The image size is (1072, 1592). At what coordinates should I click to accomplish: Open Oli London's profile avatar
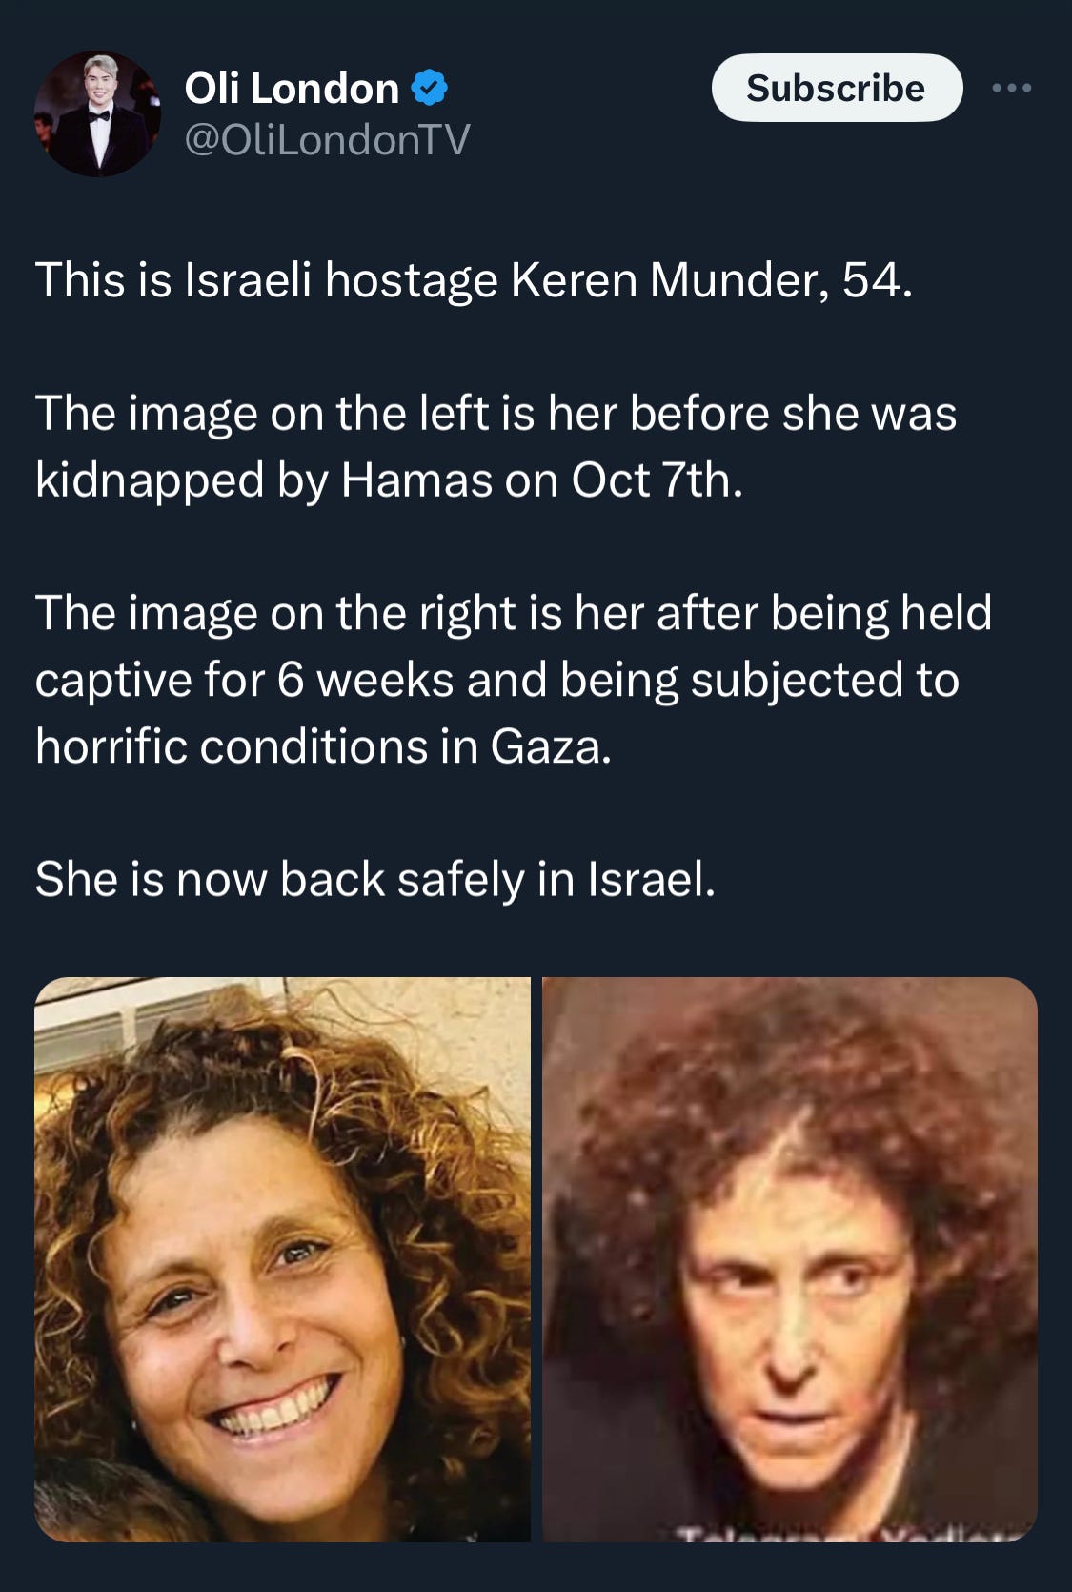coord(97,113)
